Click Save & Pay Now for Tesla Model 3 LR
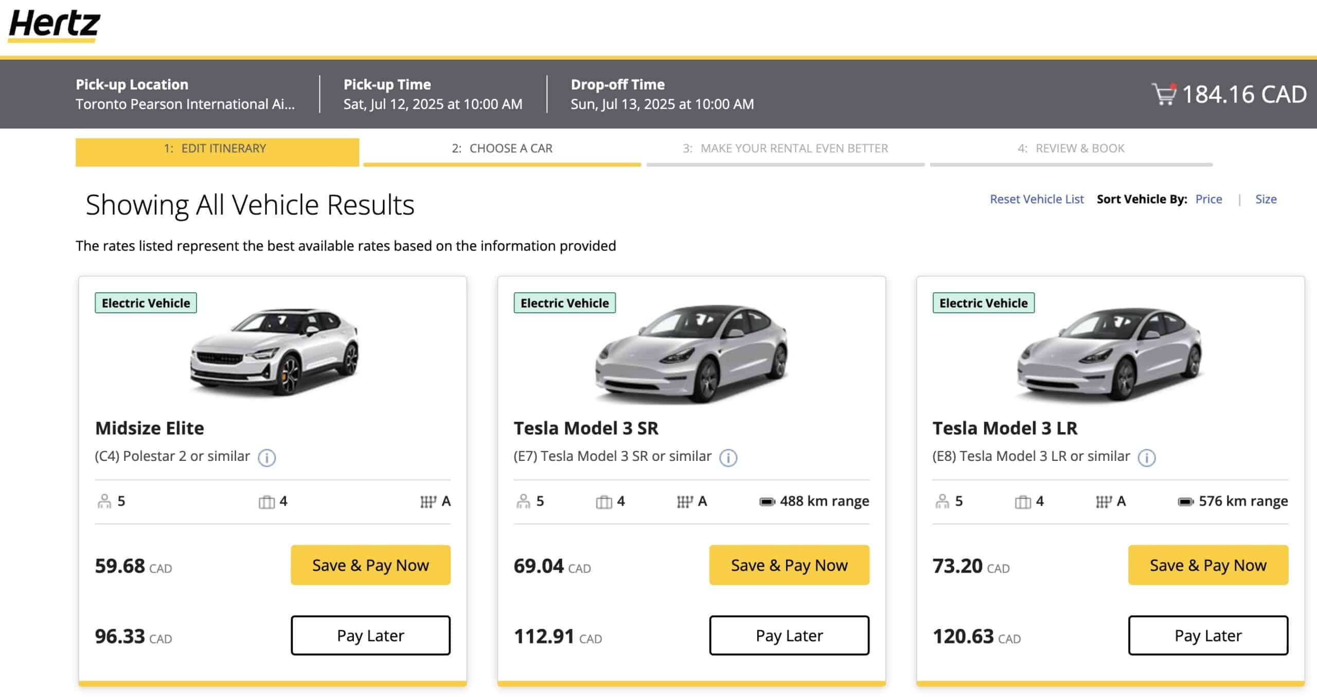 (1208, 565)
